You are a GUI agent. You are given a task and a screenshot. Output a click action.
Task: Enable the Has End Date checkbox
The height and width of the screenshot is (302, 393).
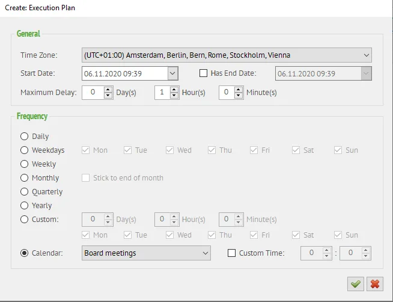point(203,73)
